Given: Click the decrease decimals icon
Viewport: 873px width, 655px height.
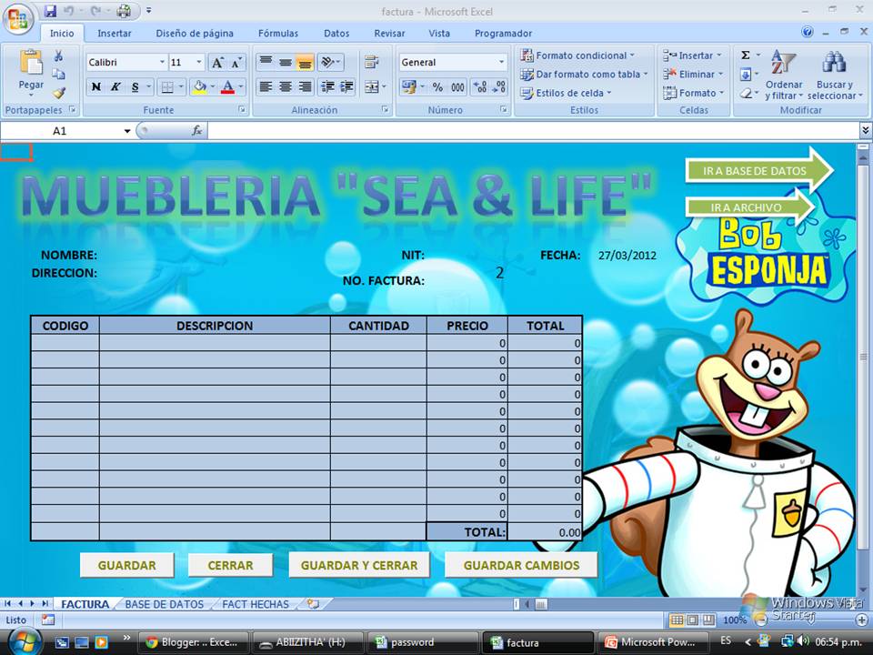Looking at the screenshot, I should pyautogui.click(x=499, y=87).
